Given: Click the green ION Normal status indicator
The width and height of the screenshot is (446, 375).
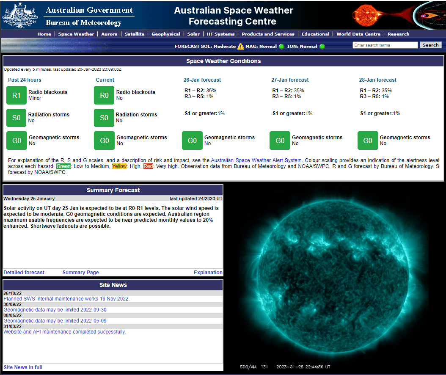Looking at the screenshot, I should (x=322, y=47).
